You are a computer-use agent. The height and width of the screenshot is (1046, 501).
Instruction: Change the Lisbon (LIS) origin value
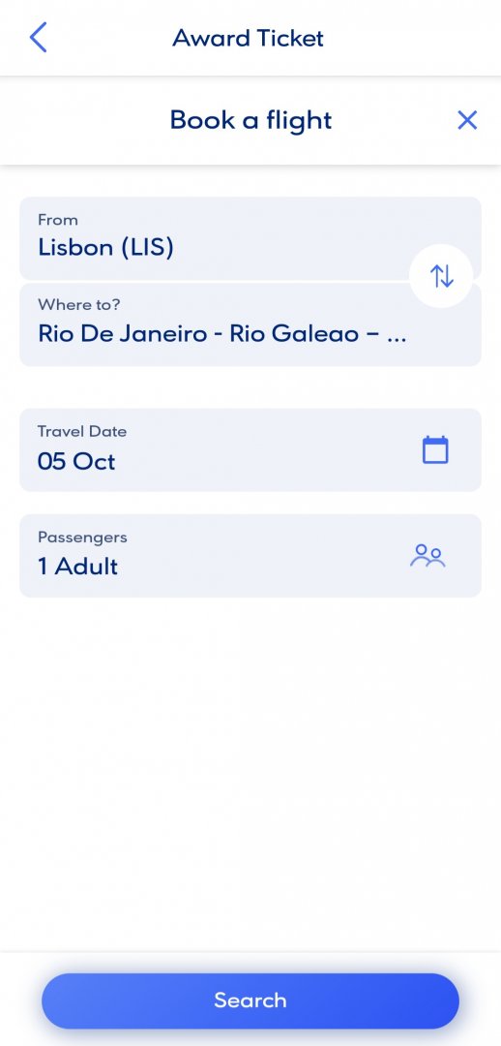pos(105,248)
